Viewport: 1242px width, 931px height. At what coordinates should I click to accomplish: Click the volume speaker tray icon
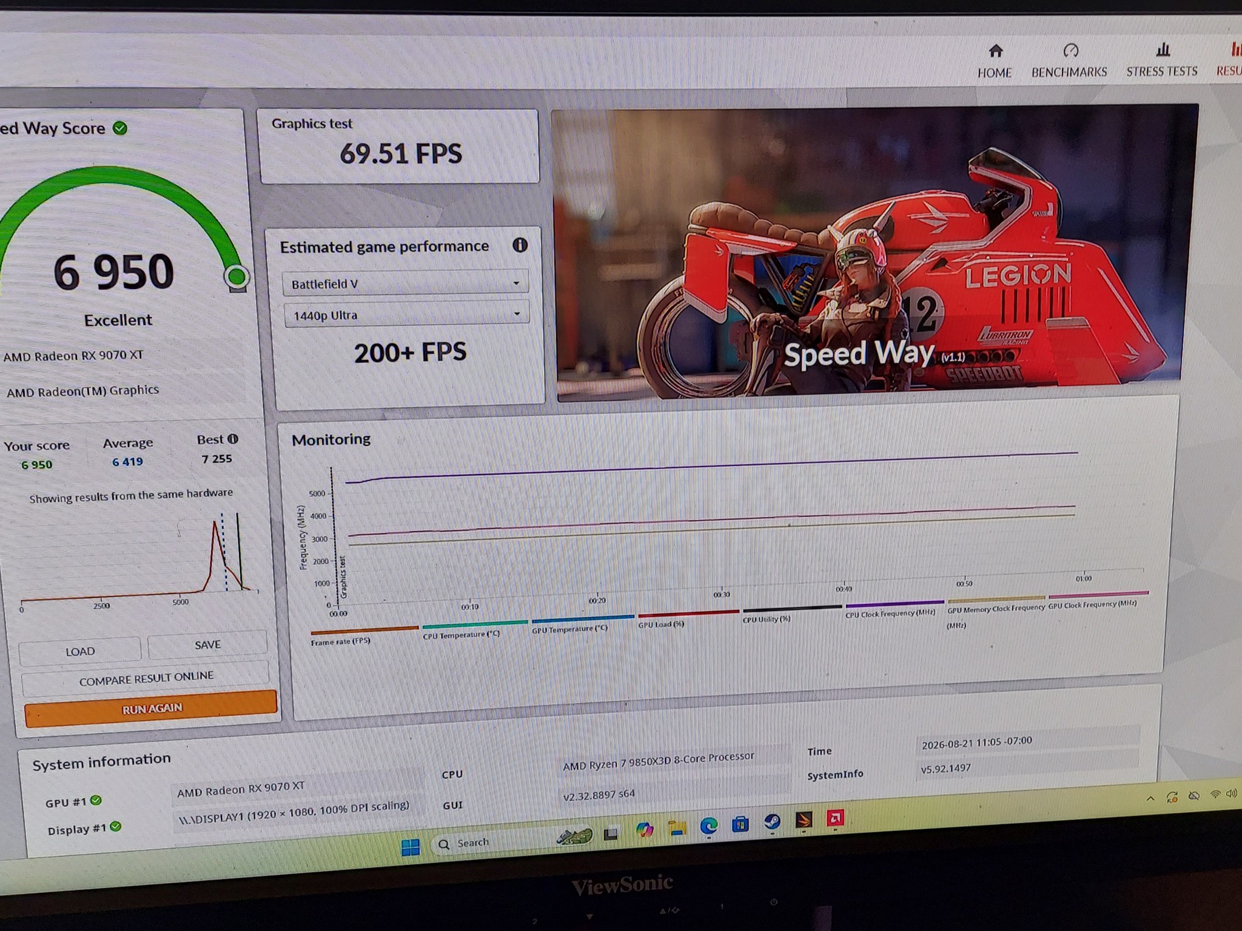pyautogui.click(x=1232, y=793)
